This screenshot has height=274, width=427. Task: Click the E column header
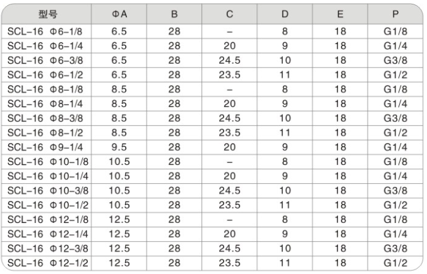click(340, 14)
